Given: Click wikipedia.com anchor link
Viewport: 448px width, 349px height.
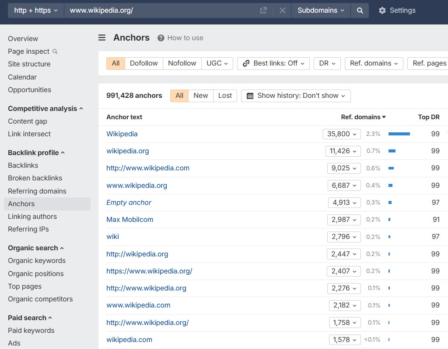Looking at the screenshot, I should pyautogui.click(x=129, y=339).
